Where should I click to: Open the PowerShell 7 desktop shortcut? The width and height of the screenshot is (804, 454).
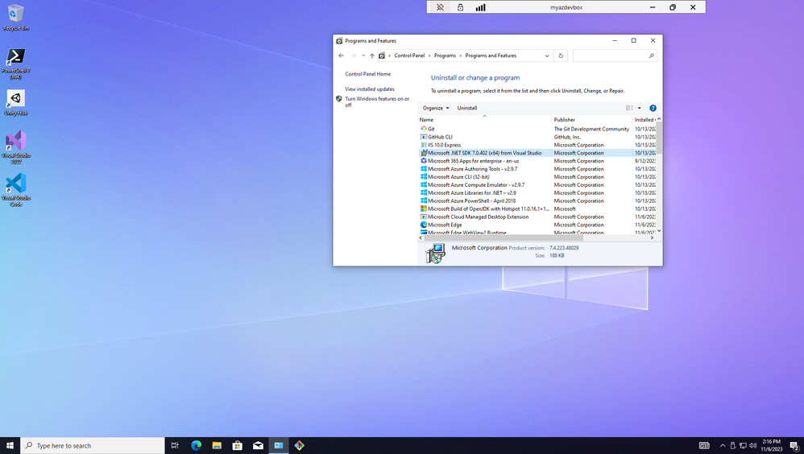pos(15,61)
